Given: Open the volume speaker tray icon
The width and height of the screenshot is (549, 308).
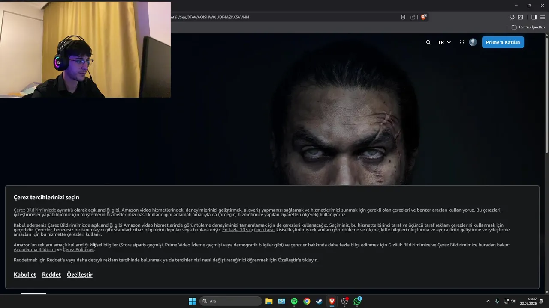Looking at the screenshot, I should click(x=513, y=301).
